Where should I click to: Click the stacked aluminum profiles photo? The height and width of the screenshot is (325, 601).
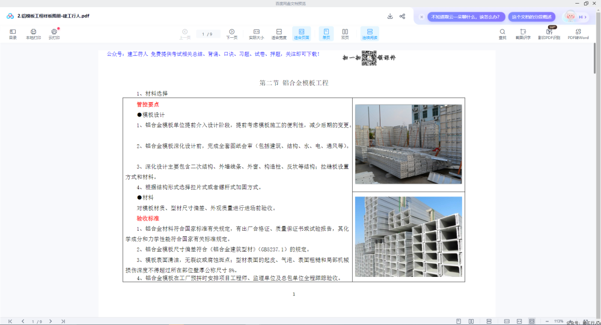pos(408,237)
